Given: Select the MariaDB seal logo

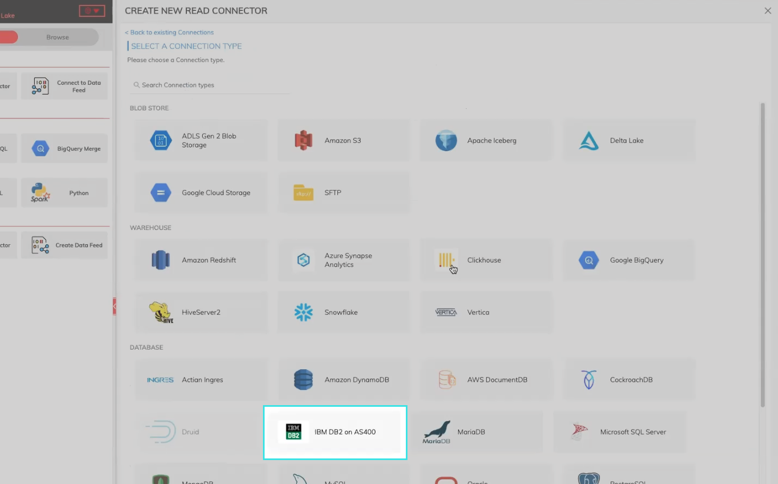Looking at the screenshot, I should coord(437,432).
